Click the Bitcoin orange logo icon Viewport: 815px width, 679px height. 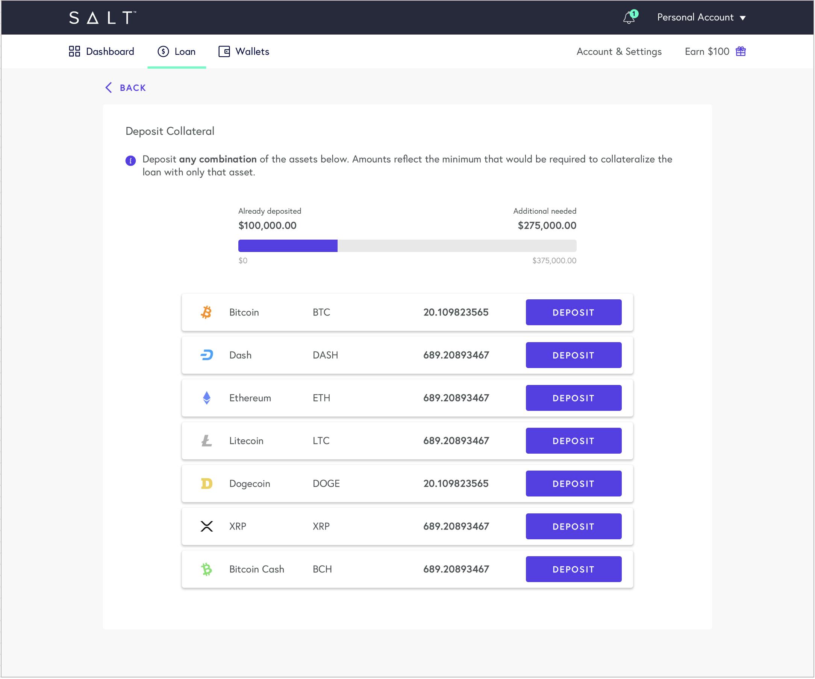[x=206, y=312]
